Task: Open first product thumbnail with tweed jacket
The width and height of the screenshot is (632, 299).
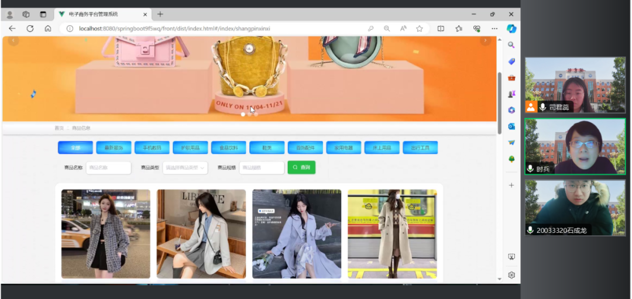Action: click(105, 233)
